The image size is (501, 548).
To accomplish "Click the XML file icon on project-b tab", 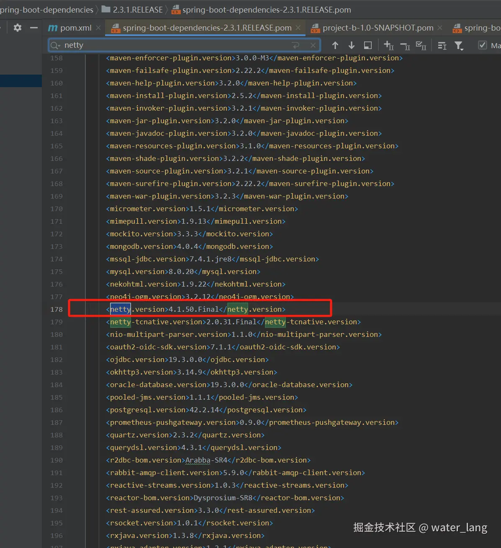I will (315, 28).
